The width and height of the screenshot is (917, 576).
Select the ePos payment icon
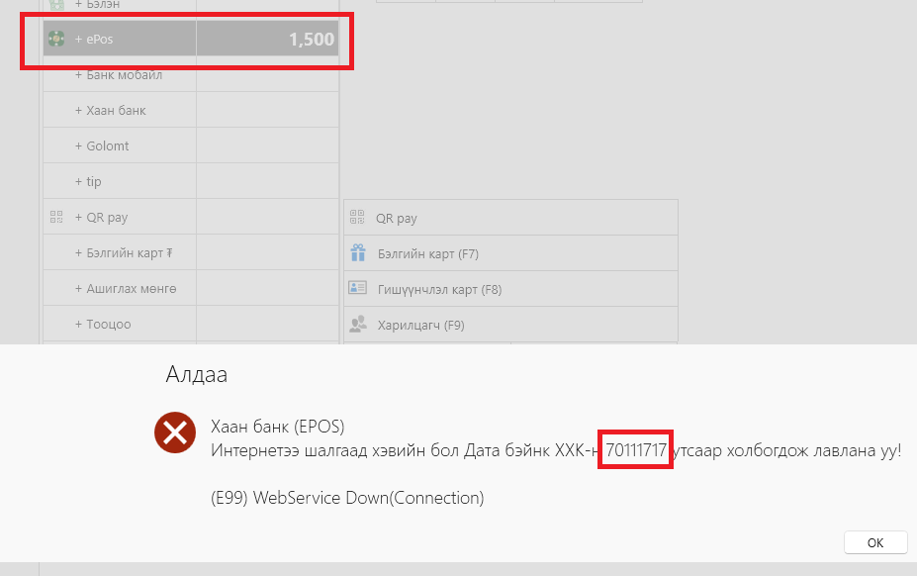click(x=56, y=39)
